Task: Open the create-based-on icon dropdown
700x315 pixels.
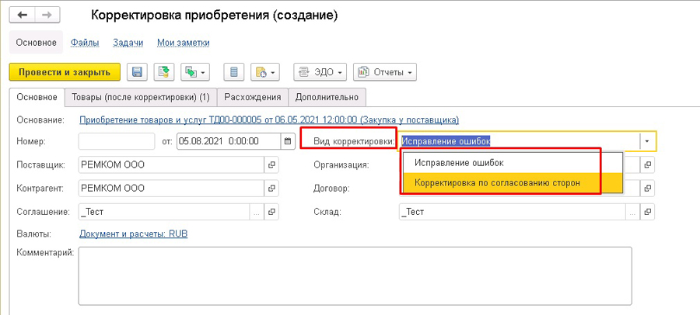Action: point(195,72)
